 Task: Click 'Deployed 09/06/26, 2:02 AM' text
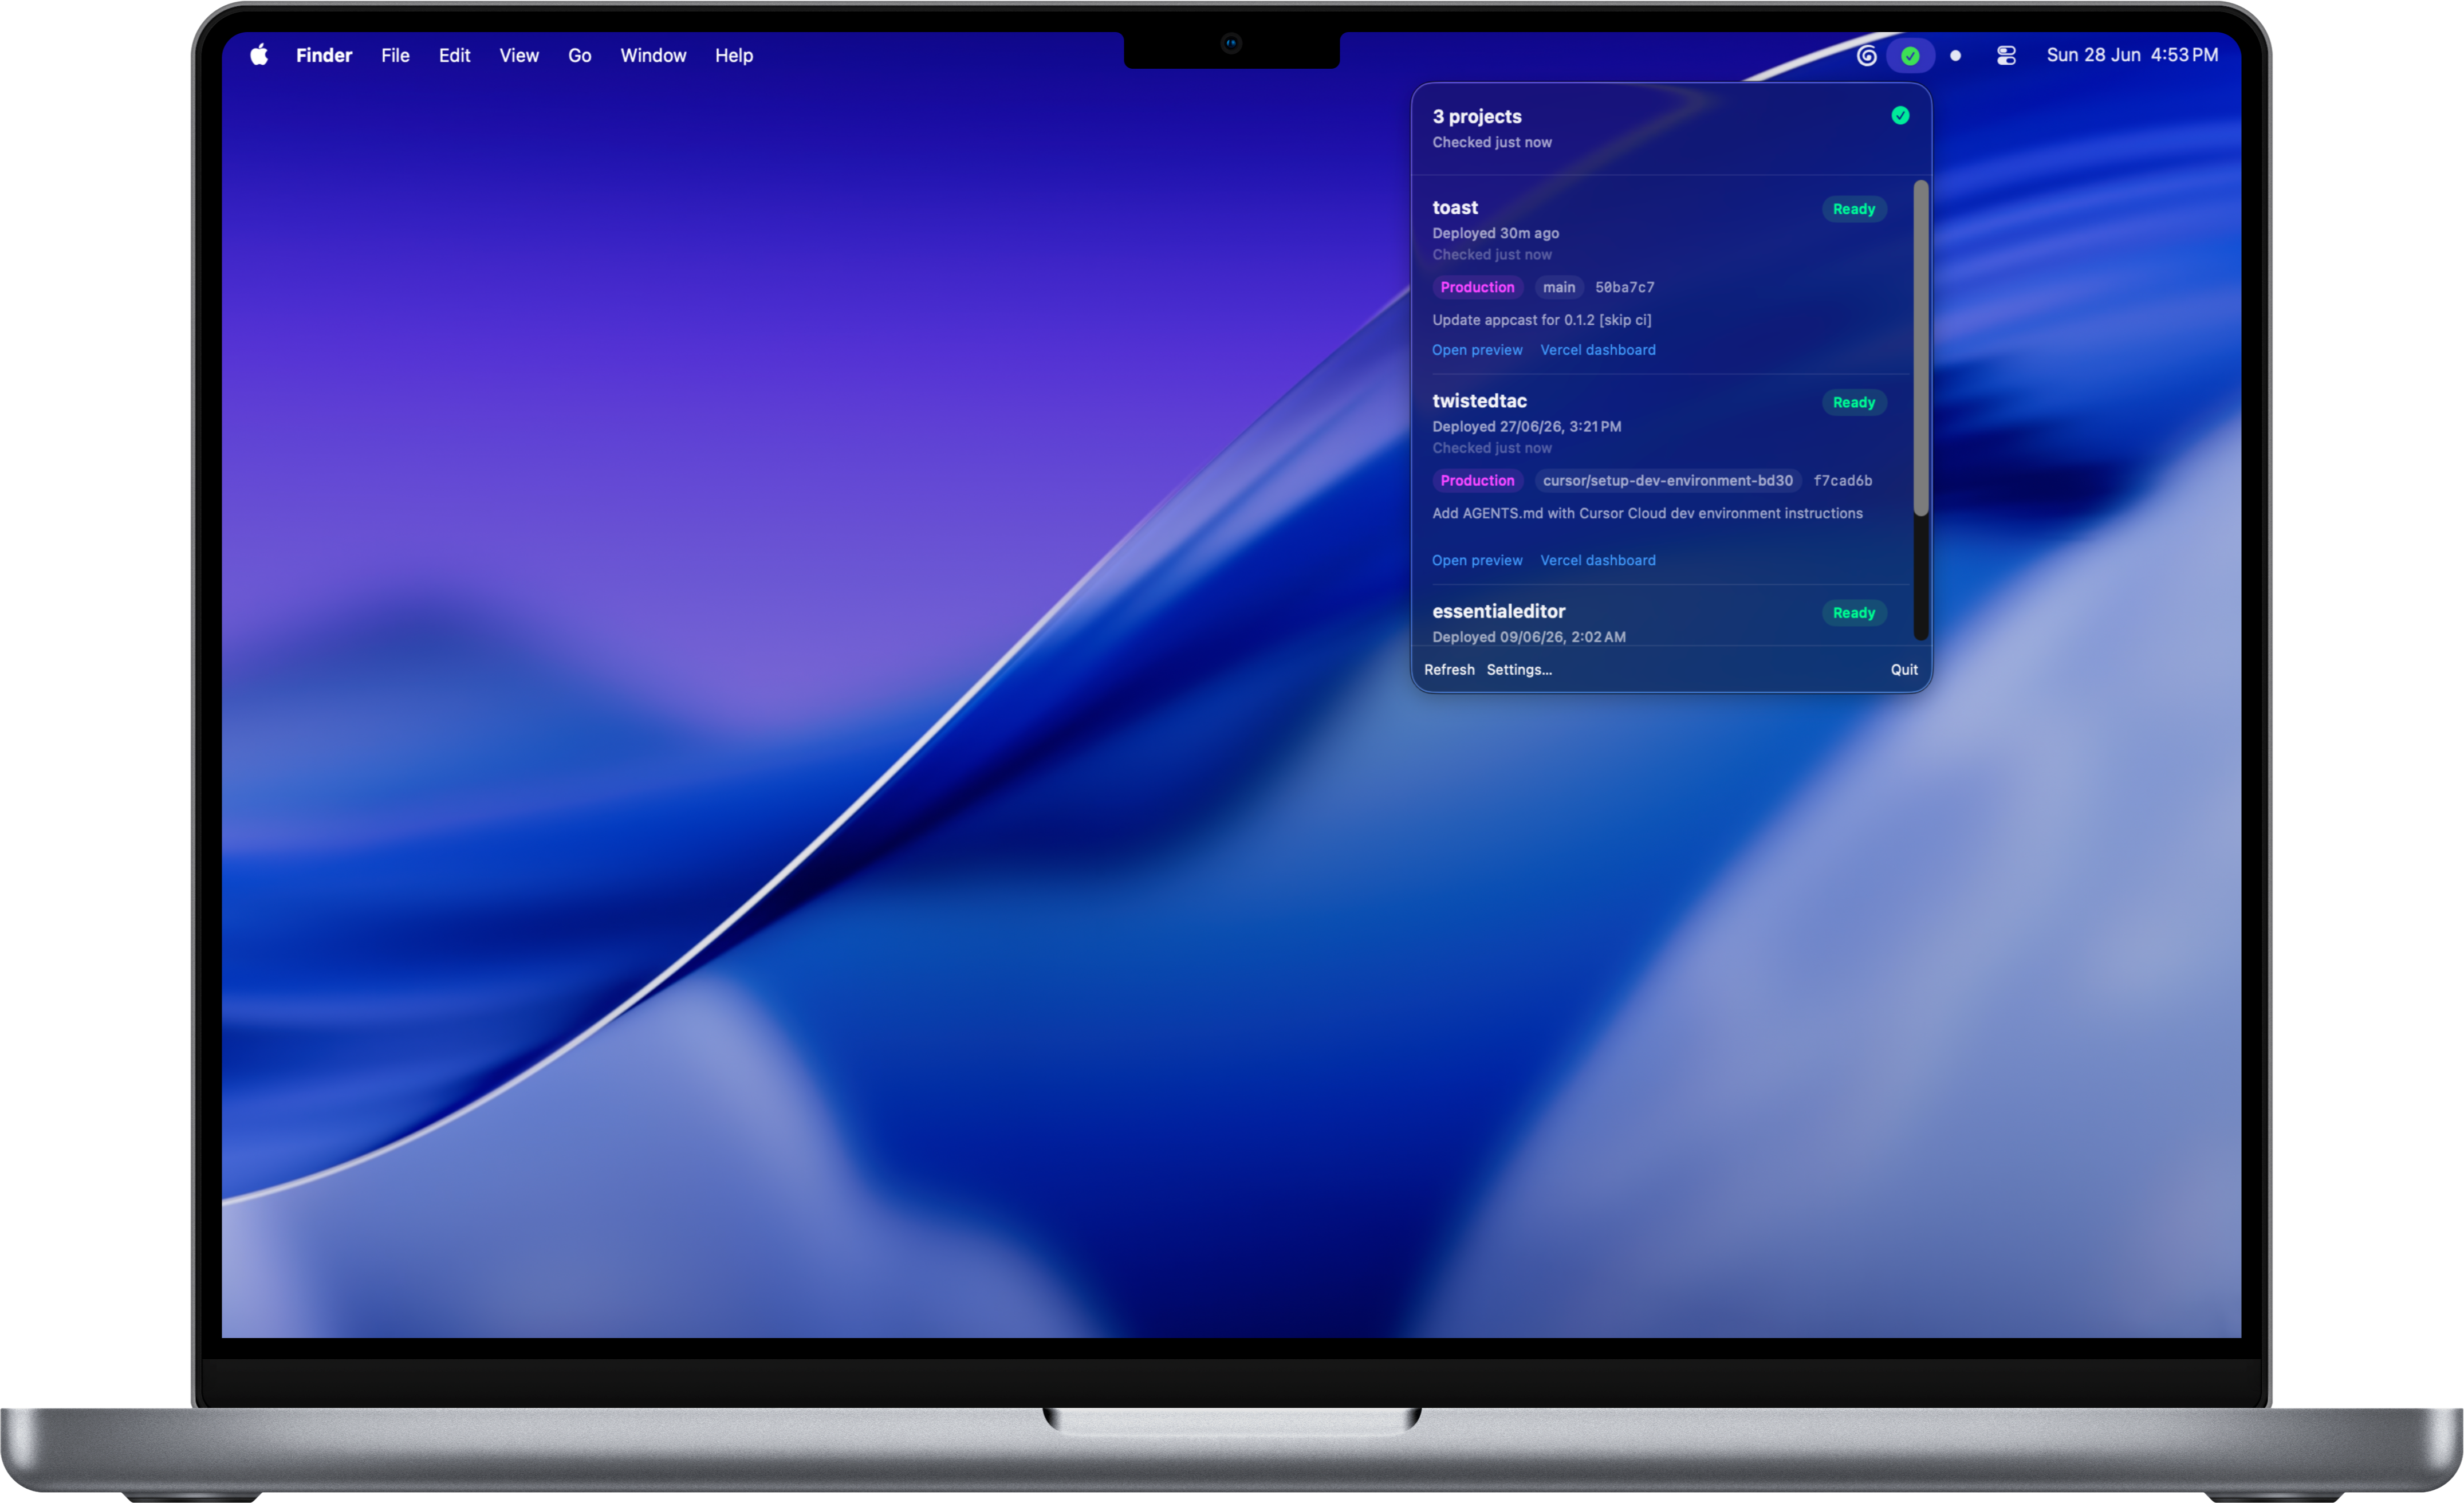[x=1528, y=637]
